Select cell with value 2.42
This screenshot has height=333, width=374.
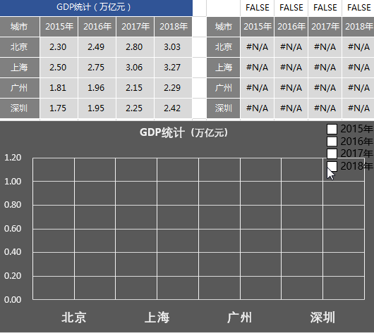(174, 108)
